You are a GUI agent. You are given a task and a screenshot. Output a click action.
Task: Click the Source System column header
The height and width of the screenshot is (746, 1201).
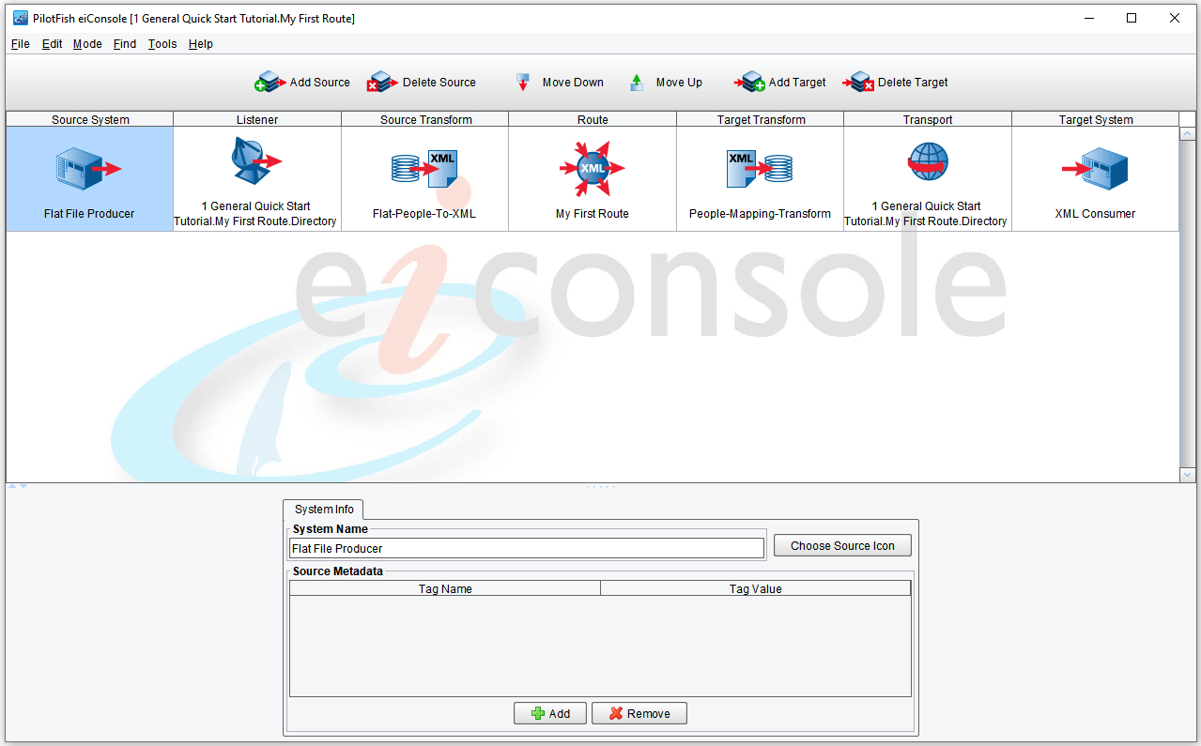[90, 119]
